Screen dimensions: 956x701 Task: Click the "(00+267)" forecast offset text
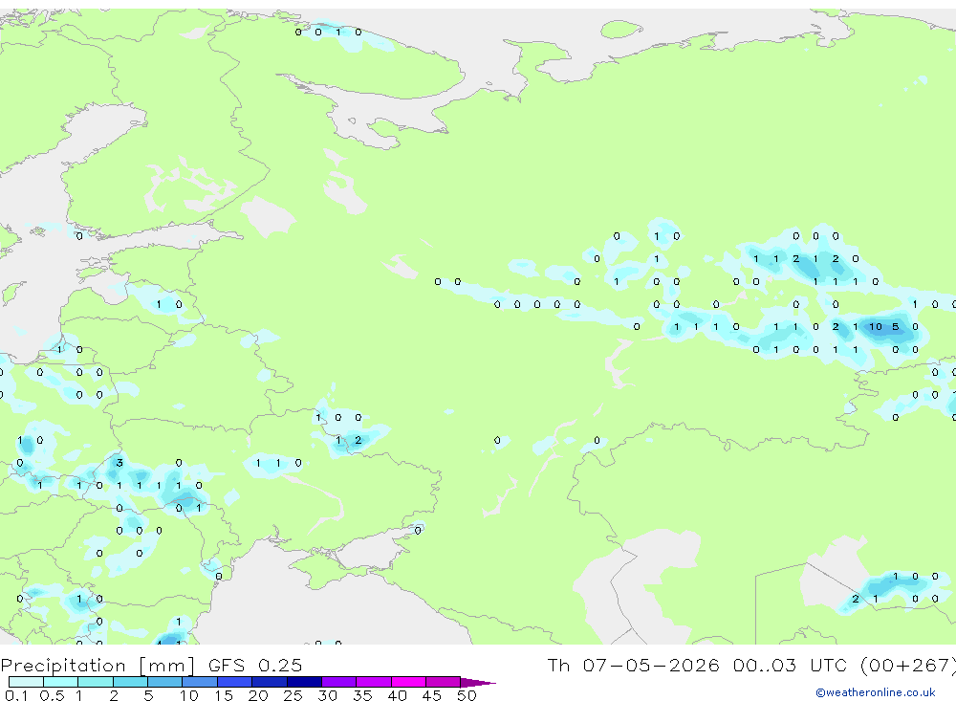[x=908, y=665]
